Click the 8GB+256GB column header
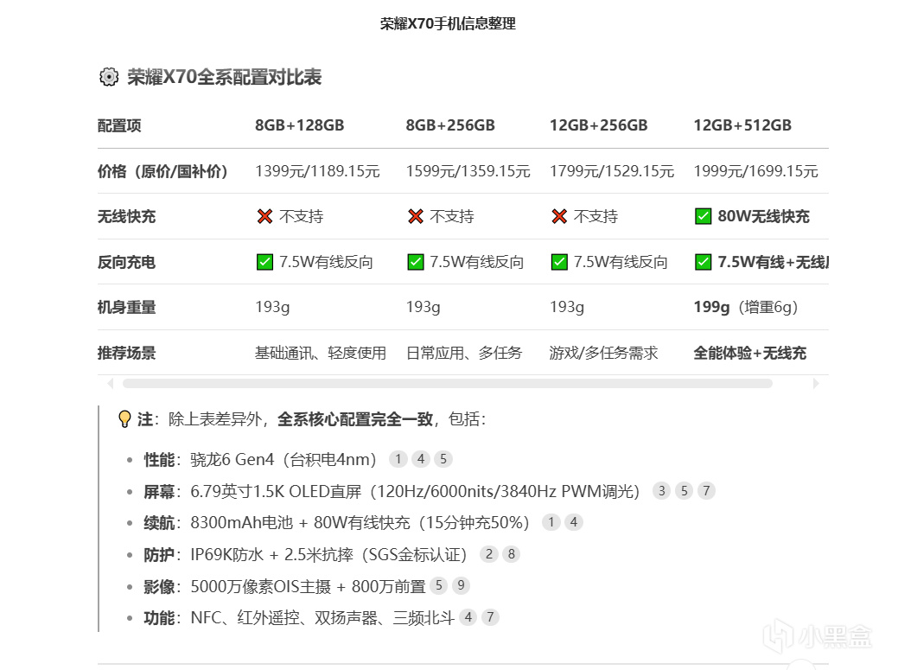The width and height of the screenshot is (898, 670). coord(450,125)
